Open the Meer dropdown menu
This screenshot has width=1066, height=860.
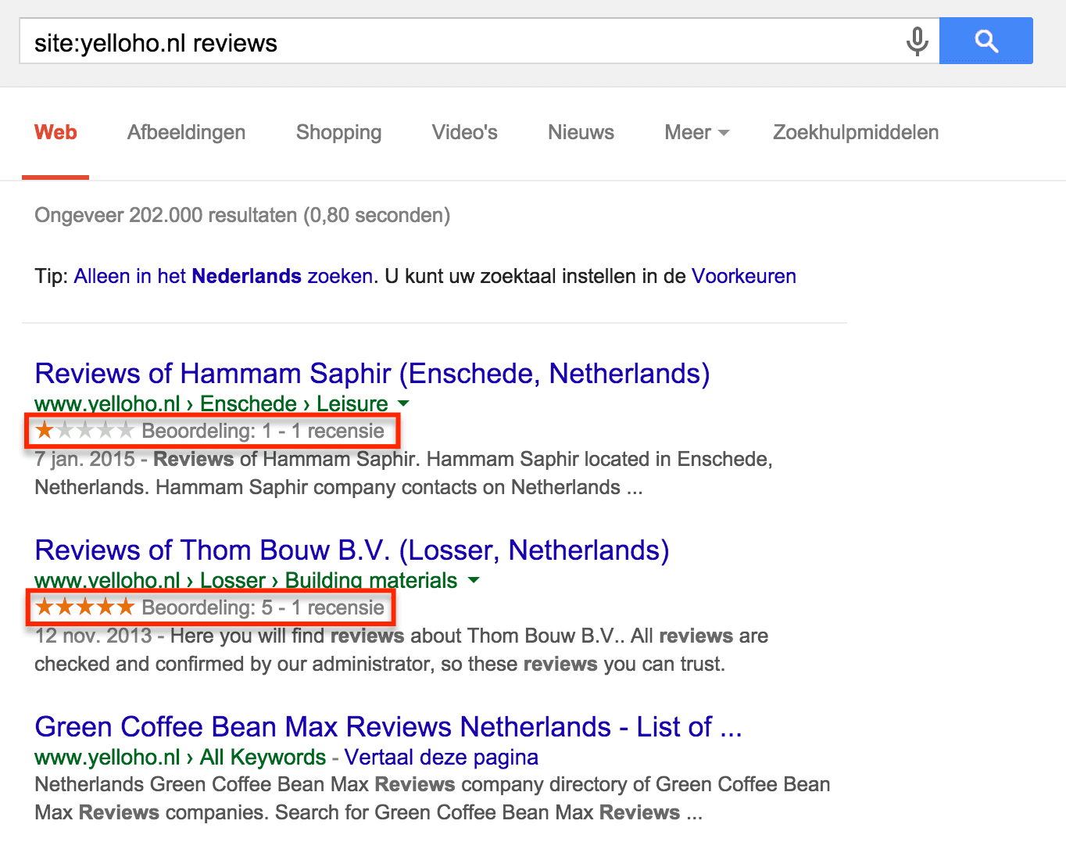tap(695, 132)
